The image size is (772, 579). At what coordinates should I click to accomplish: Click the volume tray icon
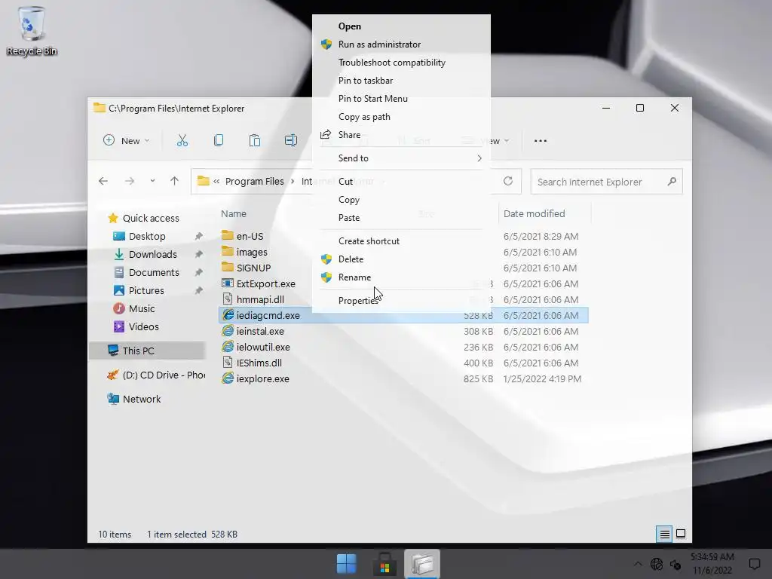(x=675, y=564)
